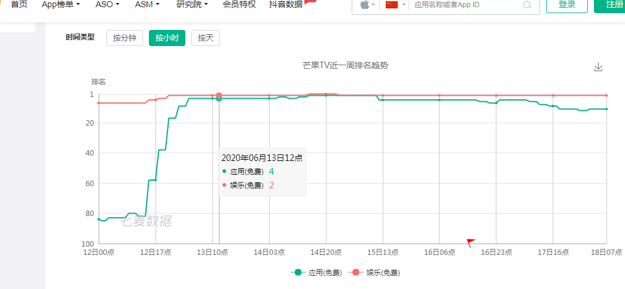The image size is (625, 289).
Task: Open 抖音数据 page
Action: pos(286,5)
